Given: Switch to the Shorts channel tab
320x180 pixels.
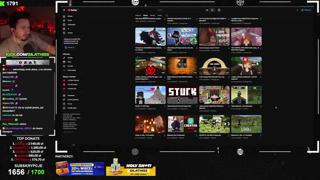Looking at the screenshot, I should [x=152, y=15].
